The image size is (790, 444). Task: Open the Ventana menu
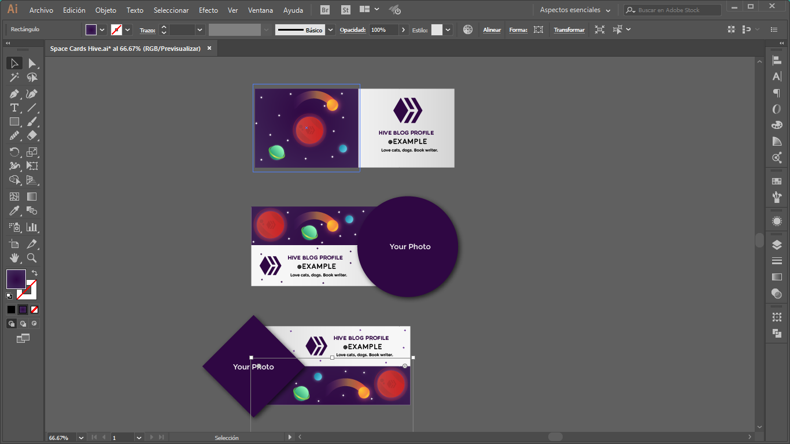[x=260, y=10]
